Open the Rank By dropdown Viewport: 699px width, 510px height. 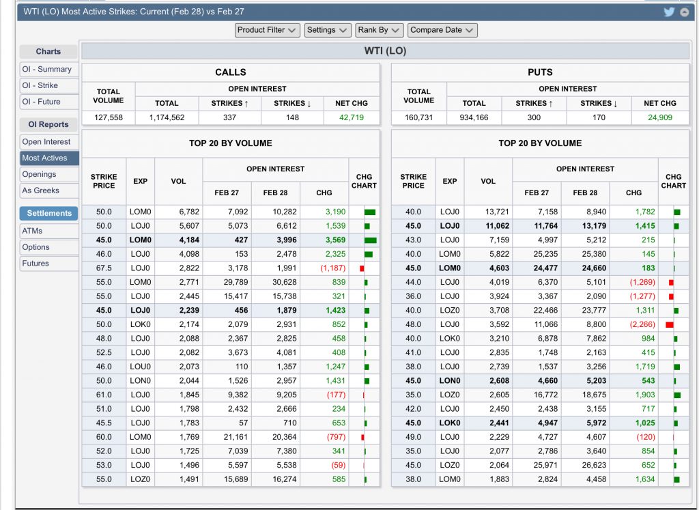pos(379,30)
